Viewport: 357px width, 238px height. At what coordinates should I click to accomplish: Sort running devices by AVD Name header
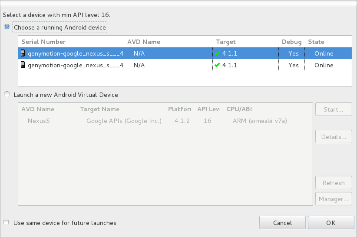pyautogui.click(x=144, y=42)
